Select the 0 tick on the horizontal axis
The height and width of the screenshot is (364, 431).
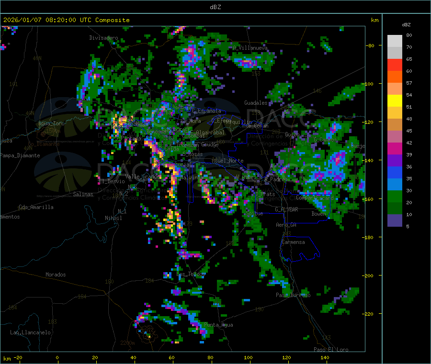click(57, 357)
